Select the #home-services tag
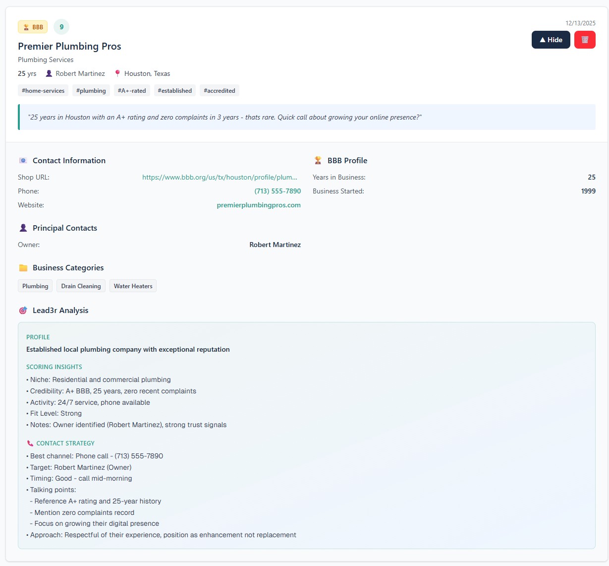The width and height of the screenshot is (609, 566). 43,91
